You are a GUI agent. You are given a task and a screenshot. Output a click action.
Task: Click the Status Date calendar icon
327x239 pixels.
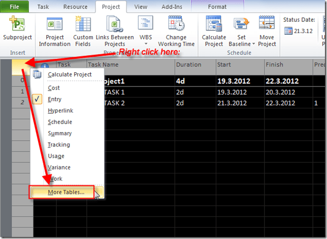pos(288,31)
